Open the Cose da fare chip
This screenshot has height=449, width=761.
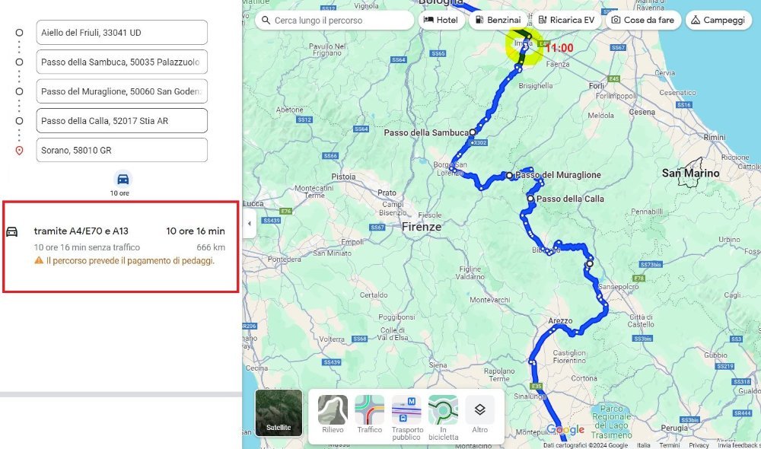[x=643, y=20]
